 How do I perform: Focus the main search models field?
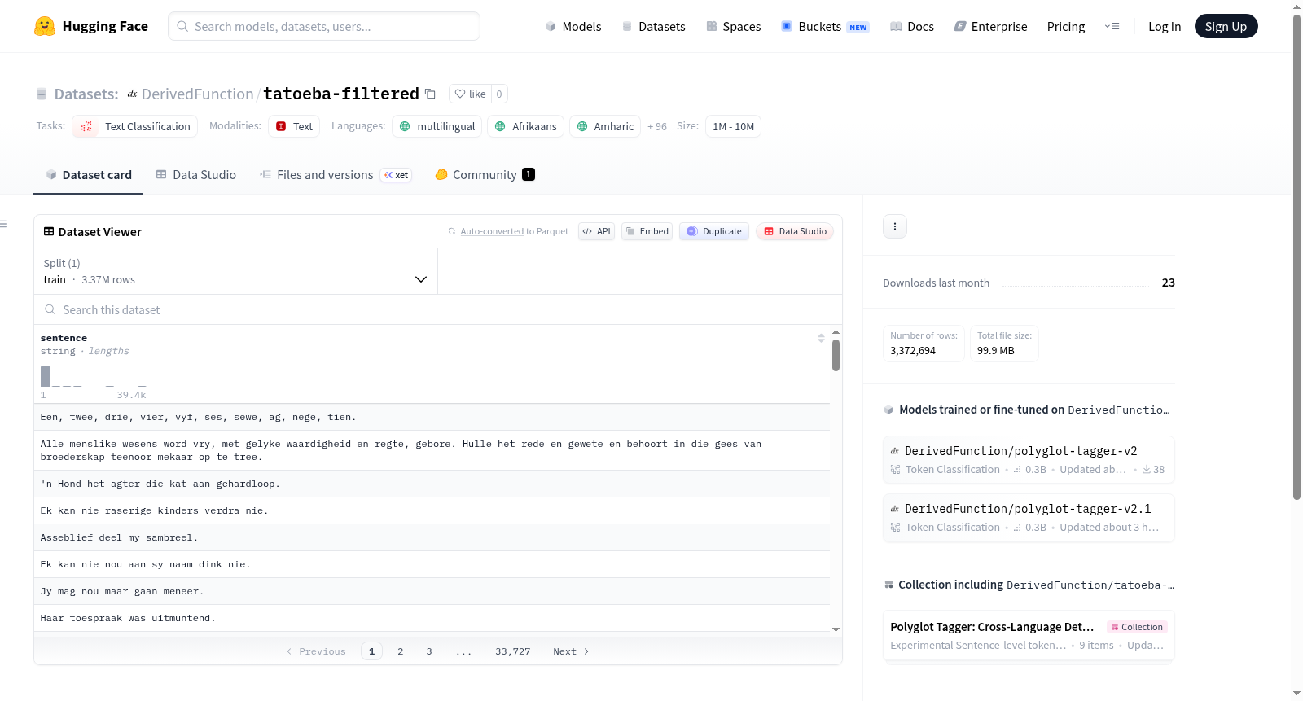(x=324, y=26)
